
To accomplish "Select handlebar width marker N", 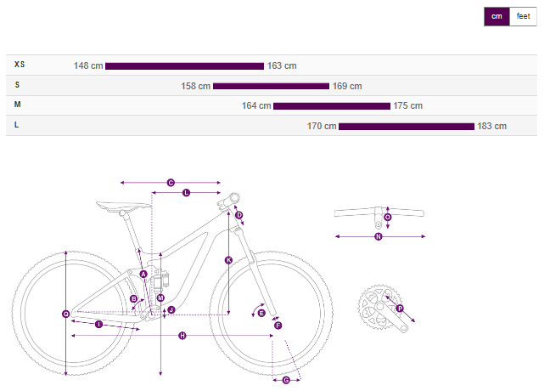I will (379, 236).
